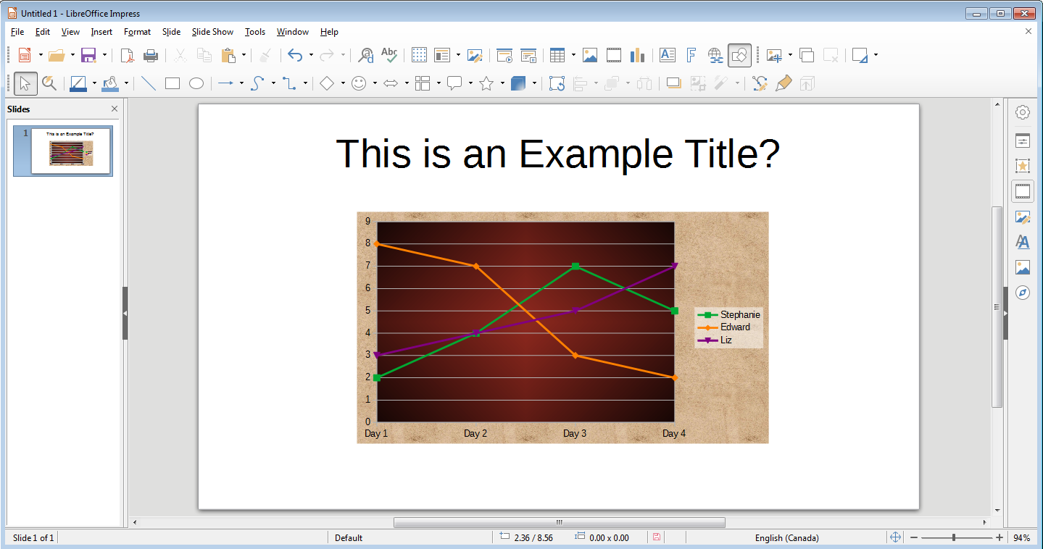Select the Rectangle drawing tool
Viewport: 1043px width, 549px height.
173,83
